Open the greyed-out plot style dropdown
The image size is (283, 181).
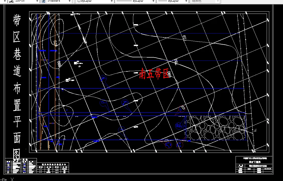218,1
